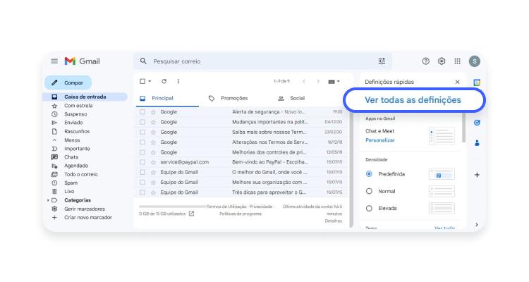Open storage management external link icon
Screen dimensions: 529x282
(191, 214)
